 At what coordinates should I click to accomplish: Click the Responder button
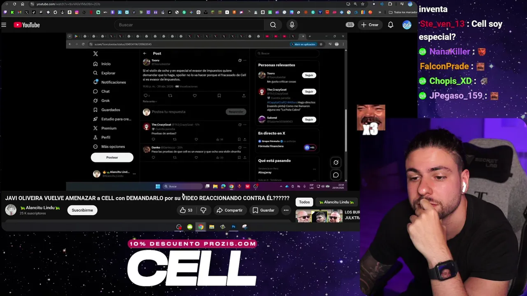coord(236,112)
